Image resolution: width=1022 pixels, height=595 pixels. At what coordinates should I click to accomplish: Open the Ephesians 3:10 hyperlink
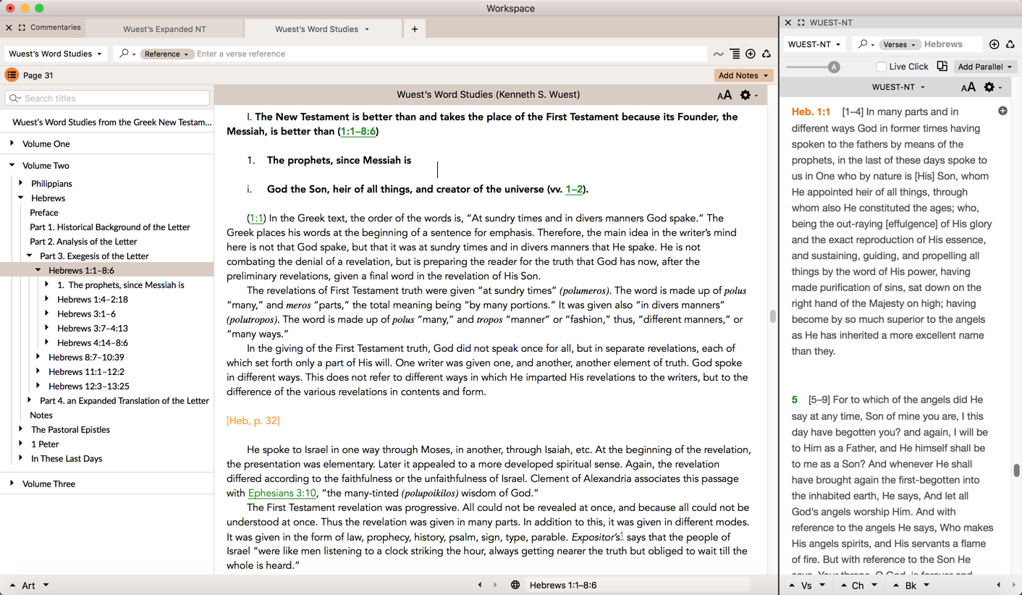(282, 493)
